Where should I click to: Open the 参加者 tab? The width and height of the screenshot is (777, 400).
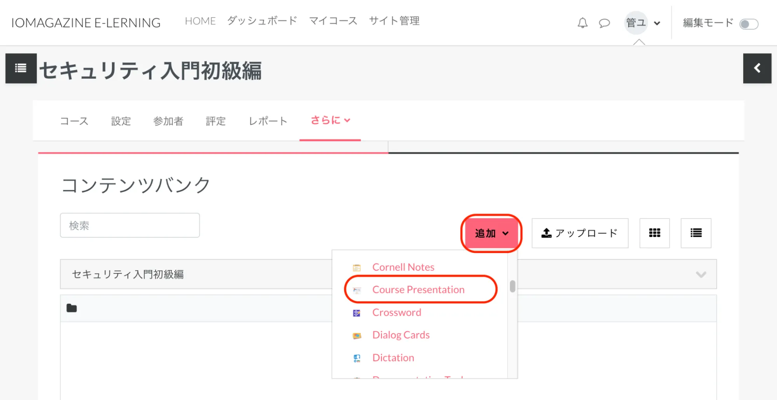tap(168, 121)
